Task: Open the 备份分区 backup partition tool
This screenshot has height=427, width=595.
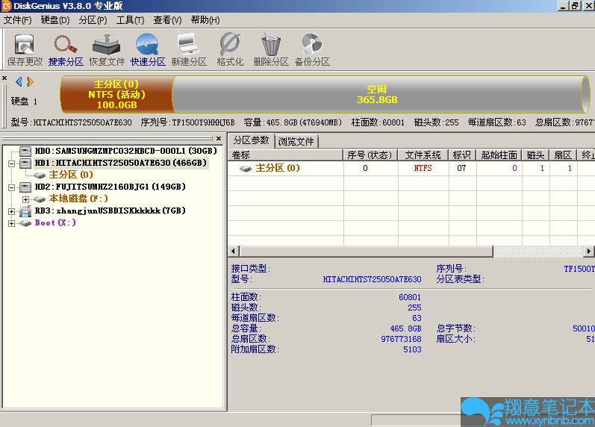Action: click(312, 50)
